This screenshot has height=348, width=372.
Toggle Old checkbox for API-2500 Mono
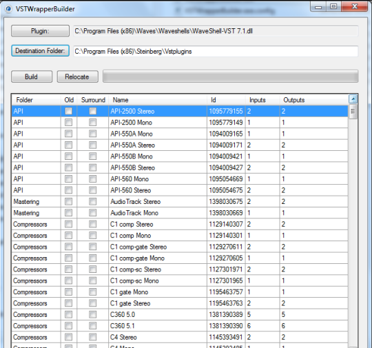point(69,123)
